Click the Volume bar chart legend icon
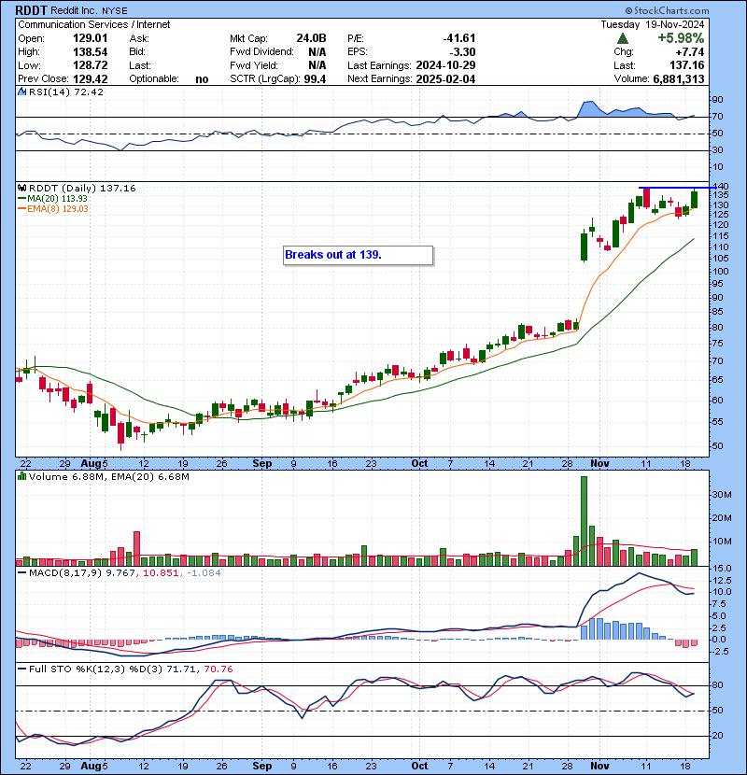 coord(21,476)
